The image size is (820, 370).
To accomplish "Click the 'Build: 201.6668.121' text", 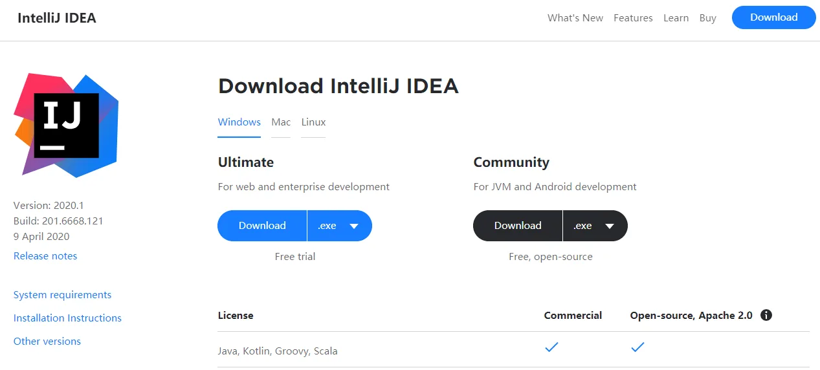I will [58, 221].
